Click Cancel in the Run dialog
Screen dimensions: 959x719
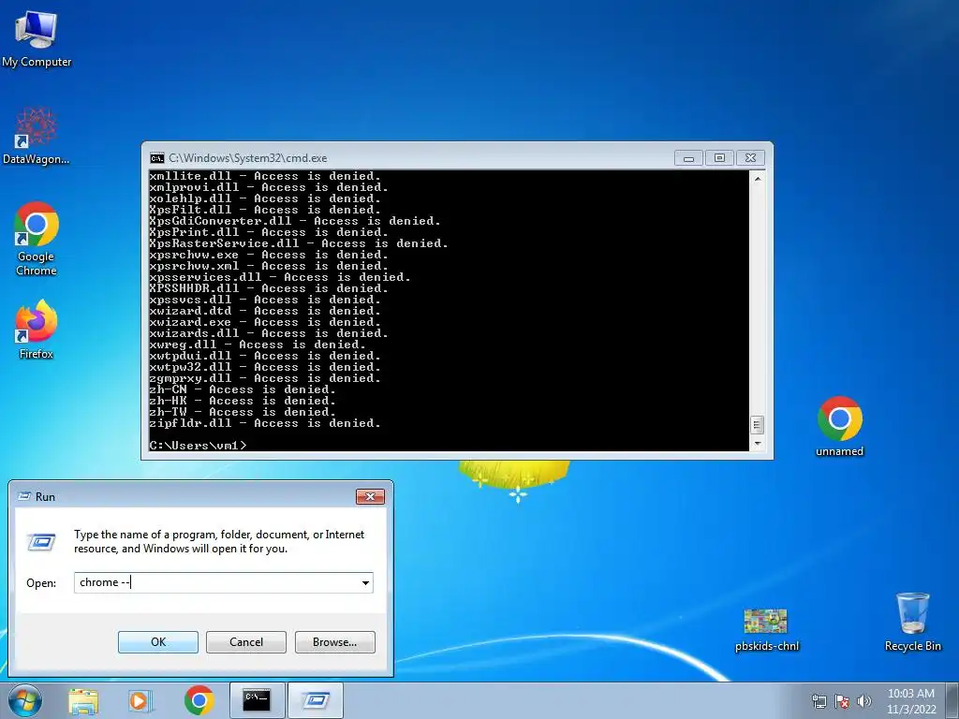click(x=246, y=642)
